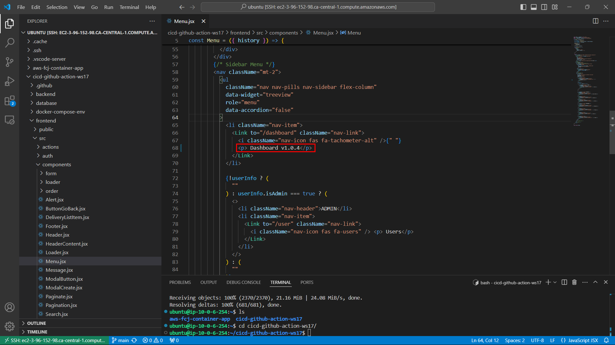This screenshot has height=345, width=615.
Task: Split the terminal
Action: [564, 282]
